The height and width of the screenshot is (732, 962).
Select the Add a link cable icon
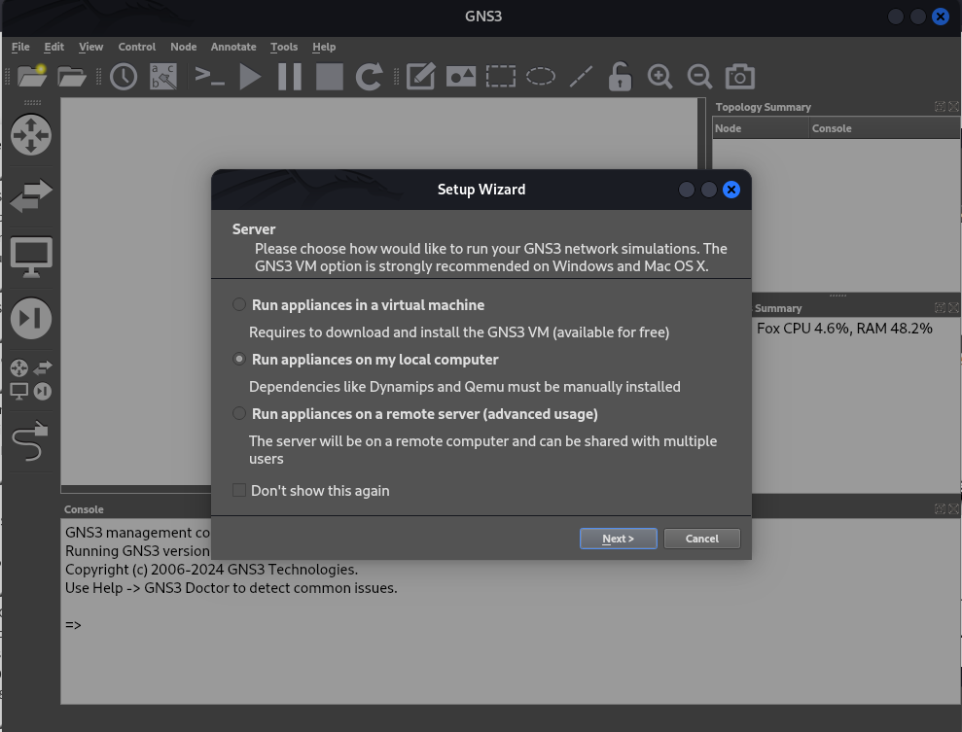[x=31, y=440]
